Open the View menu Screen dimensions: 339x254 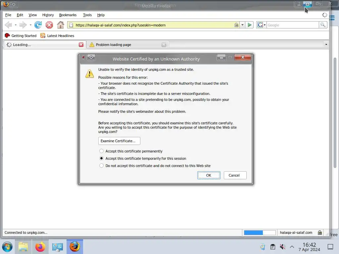coord(33,15)
